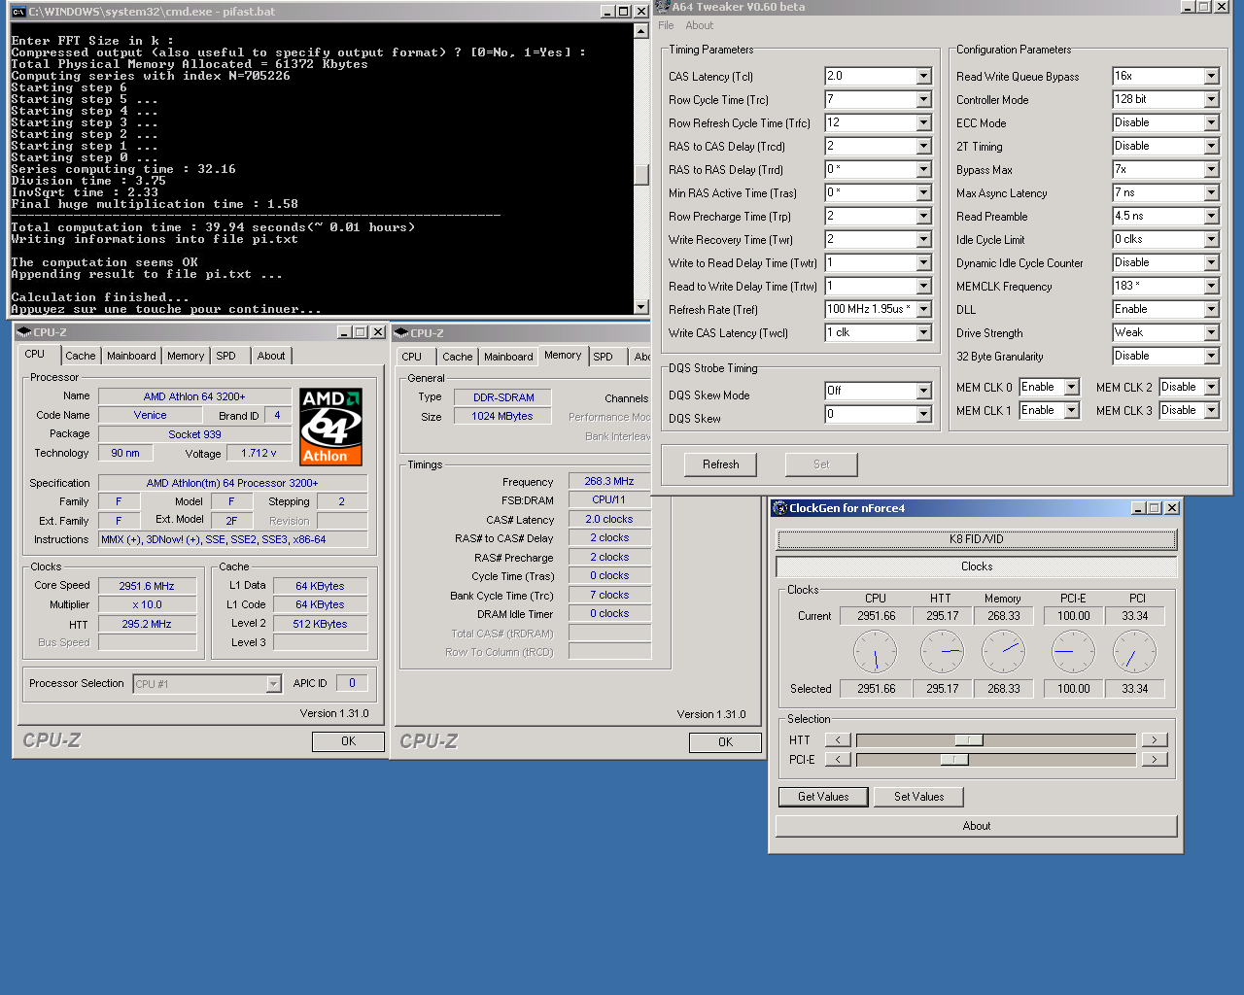Open the MEM CLK 3 dropdown
Image resolution: width=1244 pixels, height=995 pixels.
[x=1211, y=410]
